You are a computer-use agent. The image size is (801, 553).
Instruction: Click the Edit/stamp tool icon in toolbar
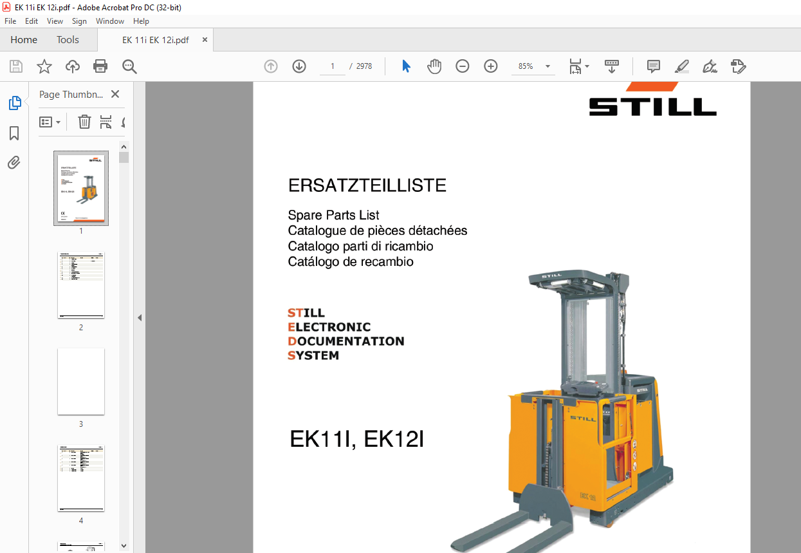click(x=738, y=66)
